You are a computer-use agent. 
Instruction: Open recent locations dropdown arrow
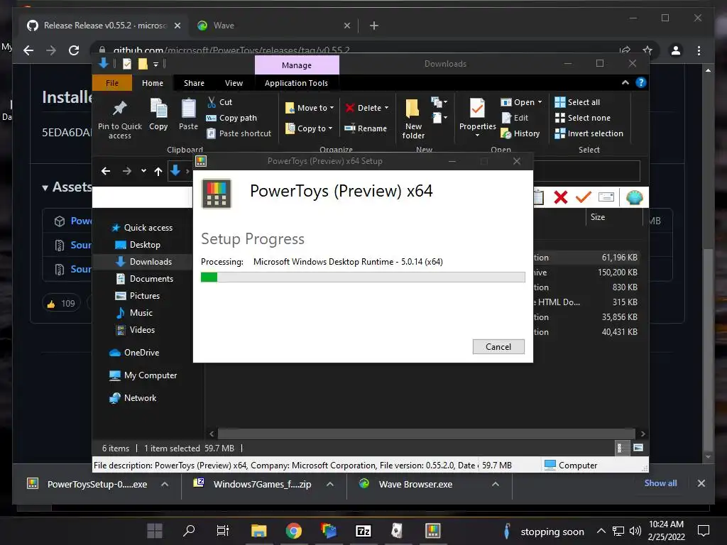coord(143,171)
